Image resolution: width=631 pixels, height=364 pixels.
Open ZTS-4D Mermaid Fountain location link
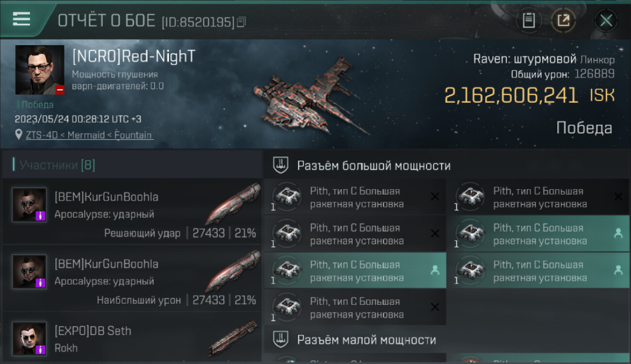pyautogui.click(x=89, y=135)
